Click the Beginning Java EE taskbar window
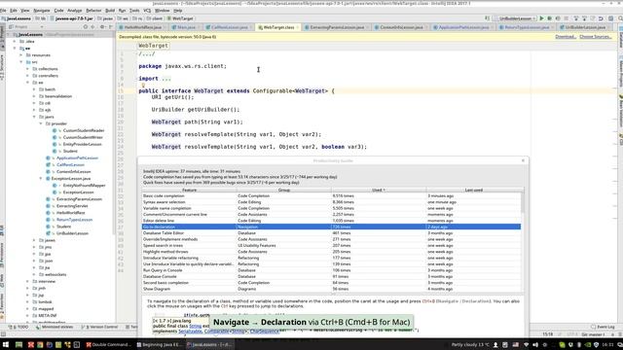 pyautogui.click(x=159, y=345)
